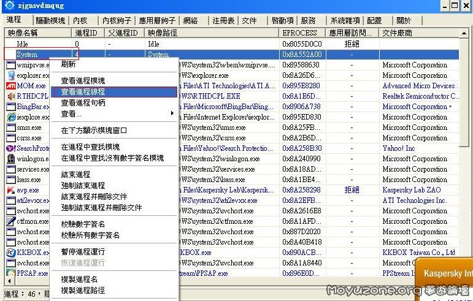Switch to the 服務 tab
473x301 pixels.
pos(308,20)
